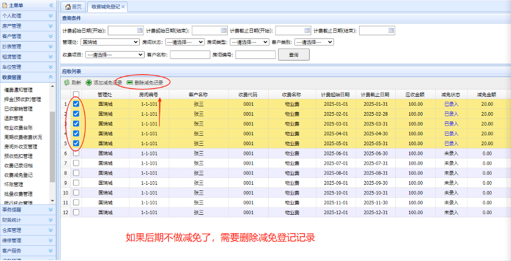Expand the 抄表管理 menu section
This screenshot has width=511, height=261.
click(28, 46)
